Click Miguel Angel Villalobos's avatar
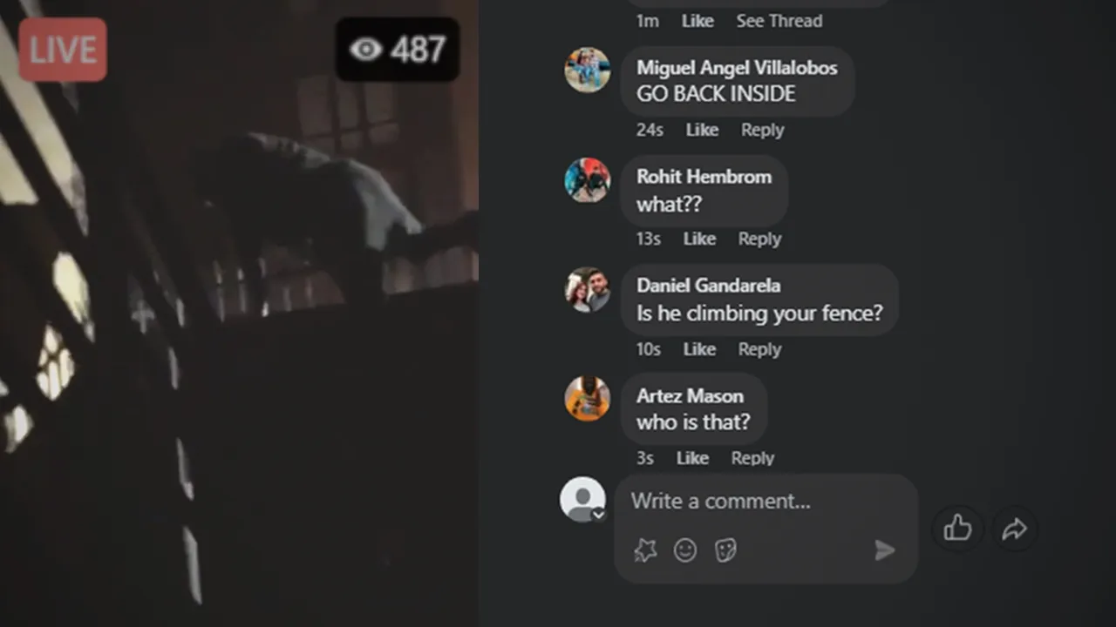 (x=587, y=70)
